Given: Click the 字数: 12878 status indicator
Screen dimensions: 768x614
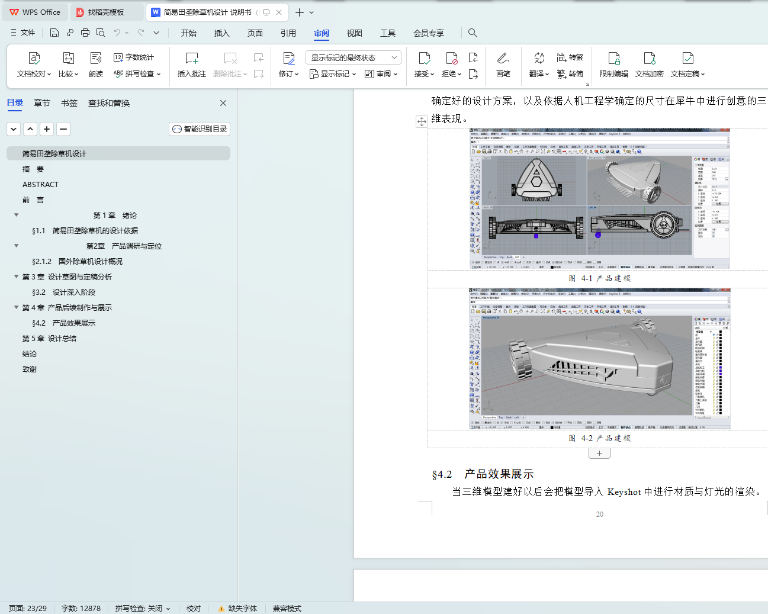Looking at the screenshot, I should pyautogui.click(x=81, y=608).
